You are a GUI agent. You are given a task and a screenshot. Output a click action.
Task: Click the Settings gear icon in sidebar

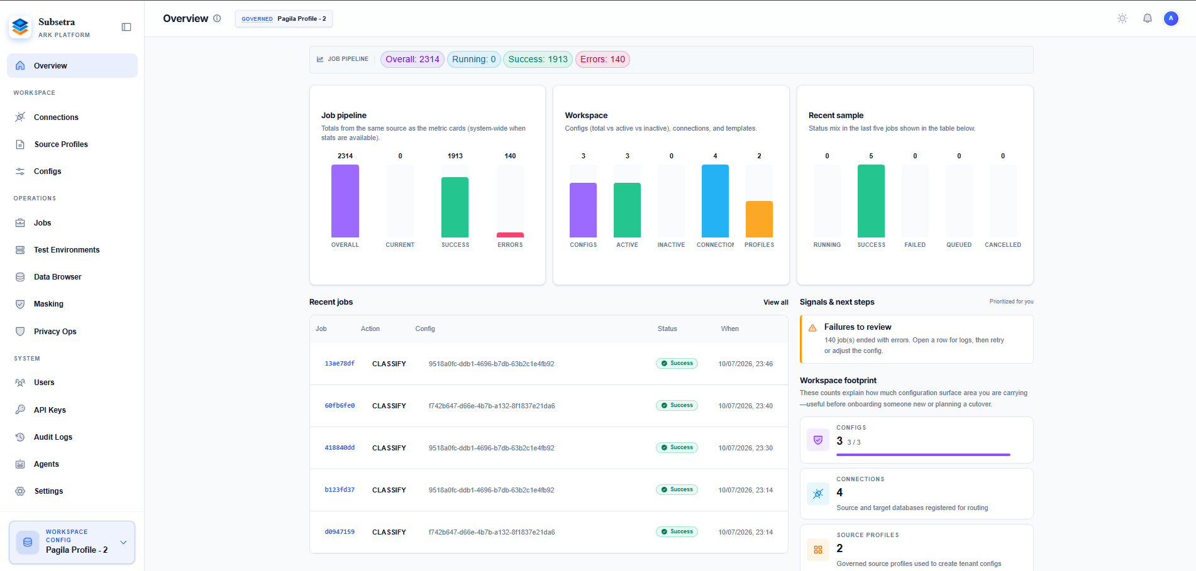tap(20, 491)
